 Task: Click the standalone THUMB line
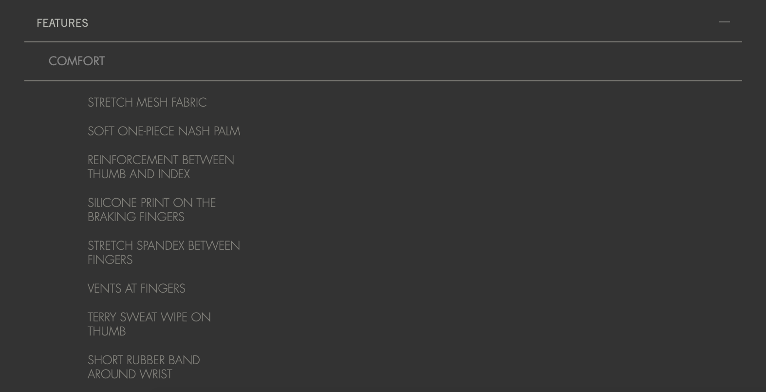(107, 331)
